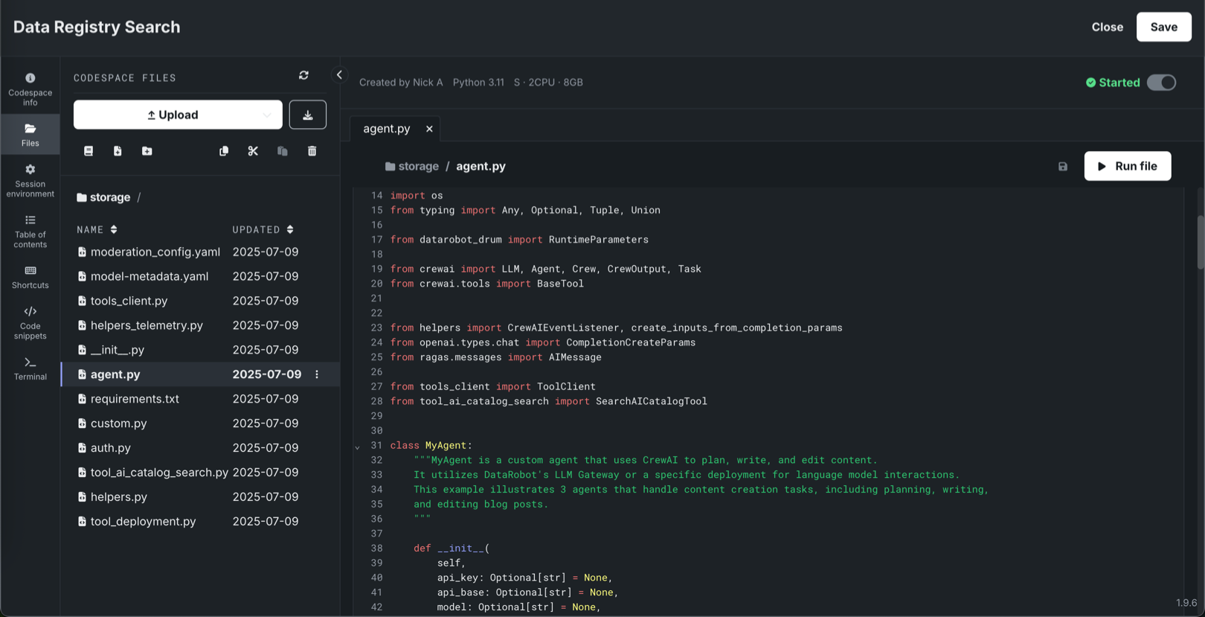Image resolution: width=1205 pixels, height=617 pixels.
Task: Click the download files icon button
Action: (307, 115)
